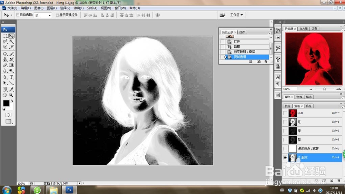The width and height of the screenshot is (345, 194).
Task: Change screen mode button in toolbox
Action: tap(8, 121)
